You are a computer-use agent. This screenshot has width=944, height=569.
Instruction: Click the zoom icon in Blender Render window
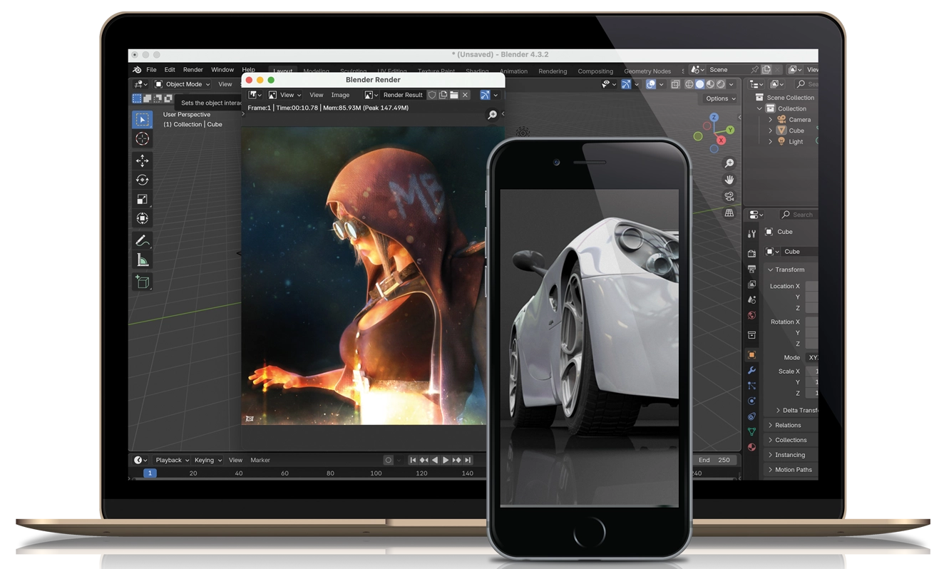[492, 115]
